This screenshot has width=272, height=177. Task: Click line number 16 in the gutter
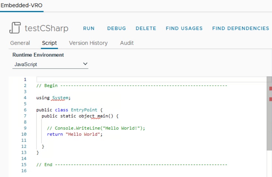(x=24, y=171)
